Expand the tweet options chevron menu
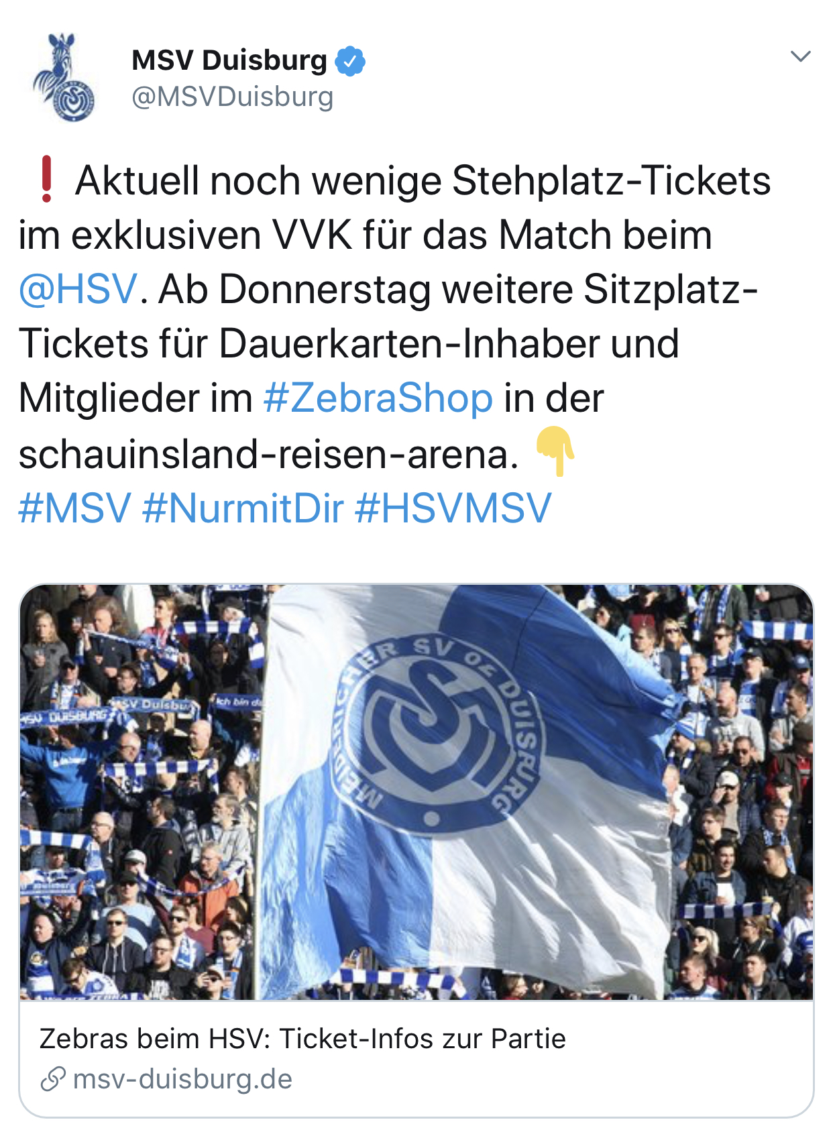 click(x=801, y=56)
